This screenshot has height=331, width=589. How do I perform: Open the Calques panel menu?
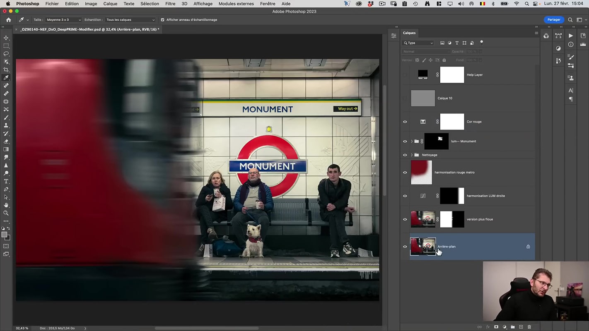[536, 33]
